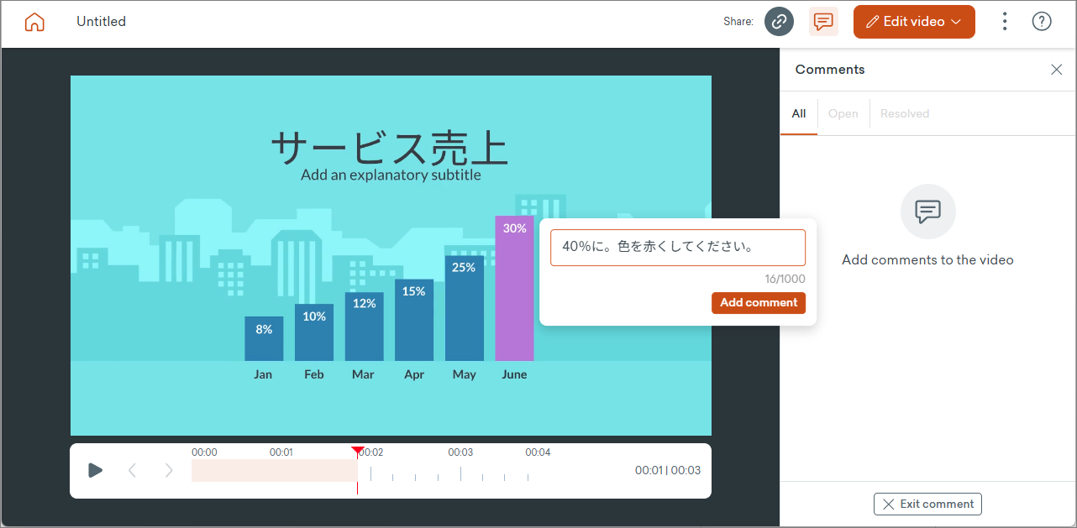This screenshot has width=1077, height=528.
Task: Go to the previous scene arrow
Action: coord(132,470)
